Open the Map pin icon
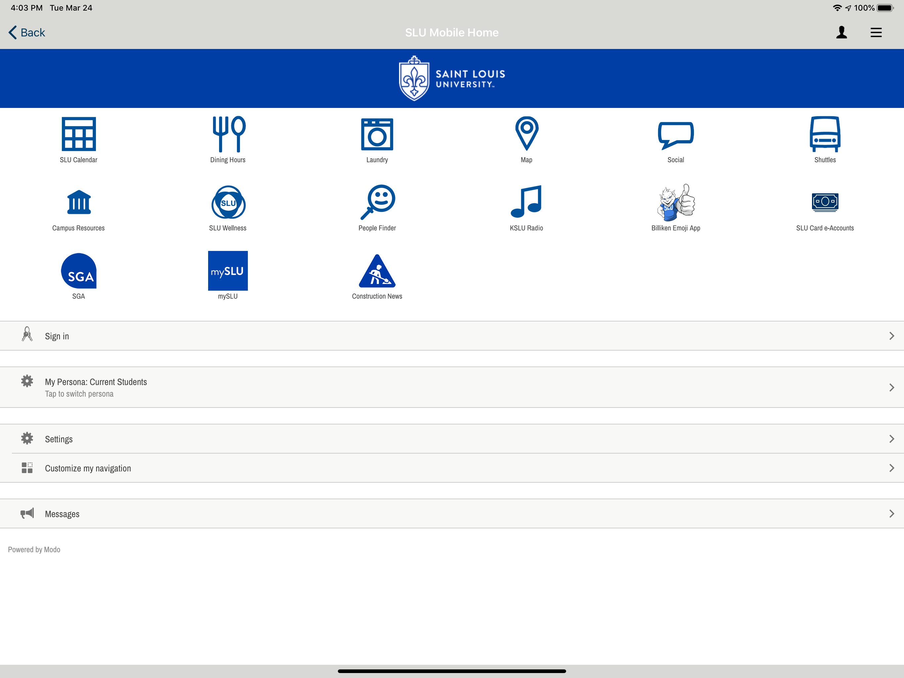Image resolution: width=904 pixels, height=678 pixels. pos(526,133)
